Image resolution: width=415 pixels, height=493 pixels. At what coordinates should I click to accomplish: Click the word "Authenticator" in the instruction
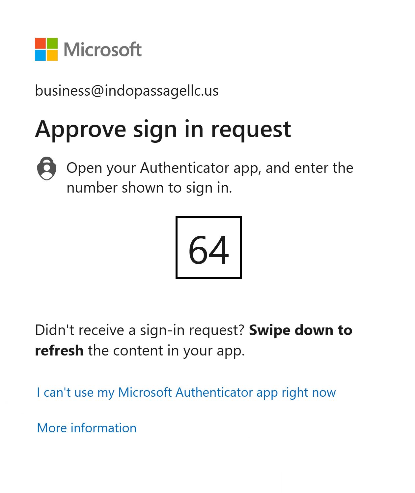click(x=185, y=168)
